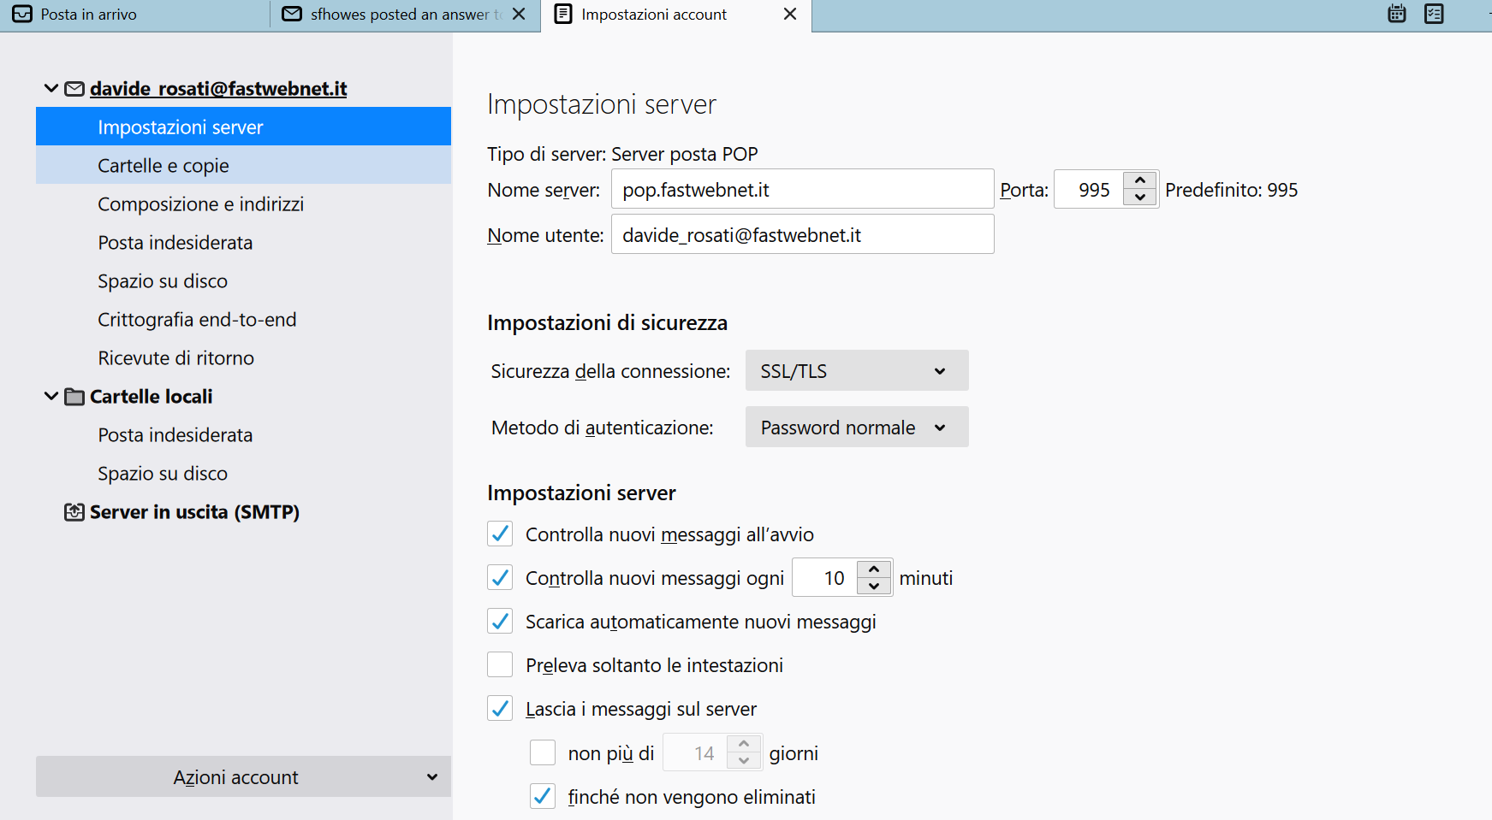The width and height of the screenshot is (1492, 820).
Task: Decrease the check interval minutes with down arrow
Action: coord(874,587)
